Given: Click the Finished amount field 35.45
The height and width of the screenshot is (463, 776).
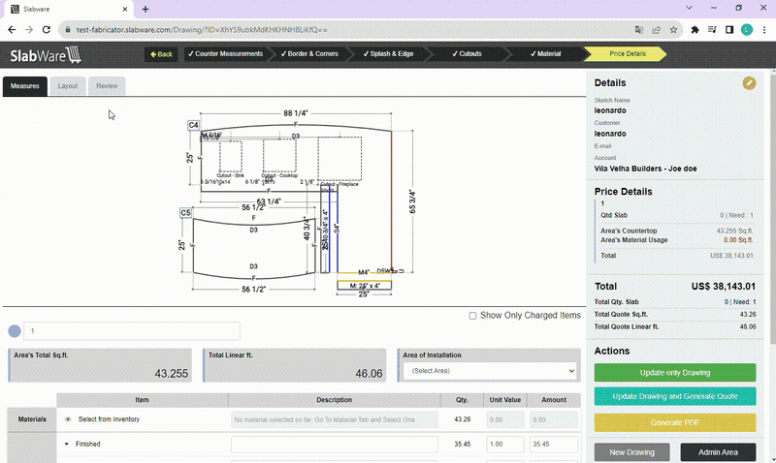Looking at the screenshot, I should pyautogui.click(x=553, y=445).
